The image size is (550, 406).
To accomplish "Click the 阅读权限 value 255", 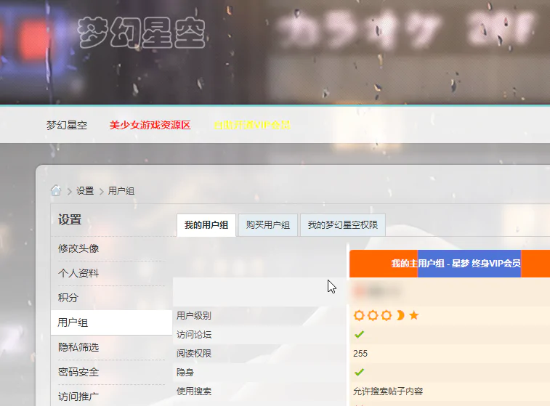I will click(x=360, y=354).
